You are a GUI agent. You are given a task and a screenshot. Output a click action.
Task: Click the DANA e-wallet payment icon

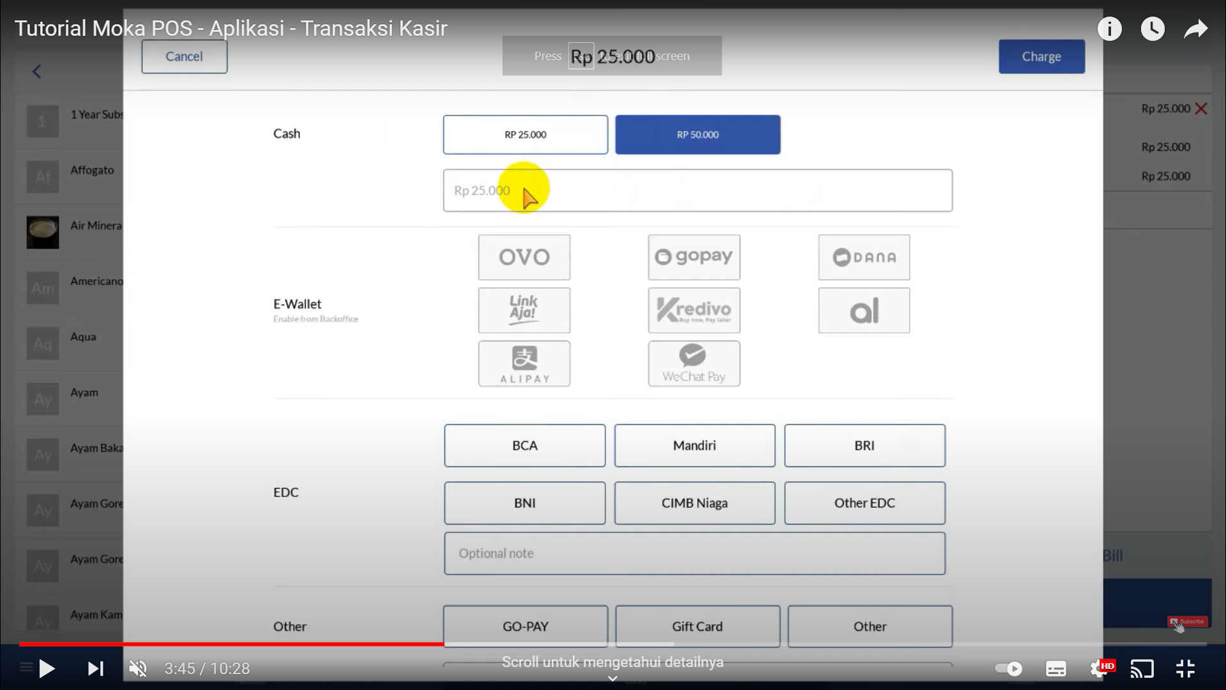point(865,257)
